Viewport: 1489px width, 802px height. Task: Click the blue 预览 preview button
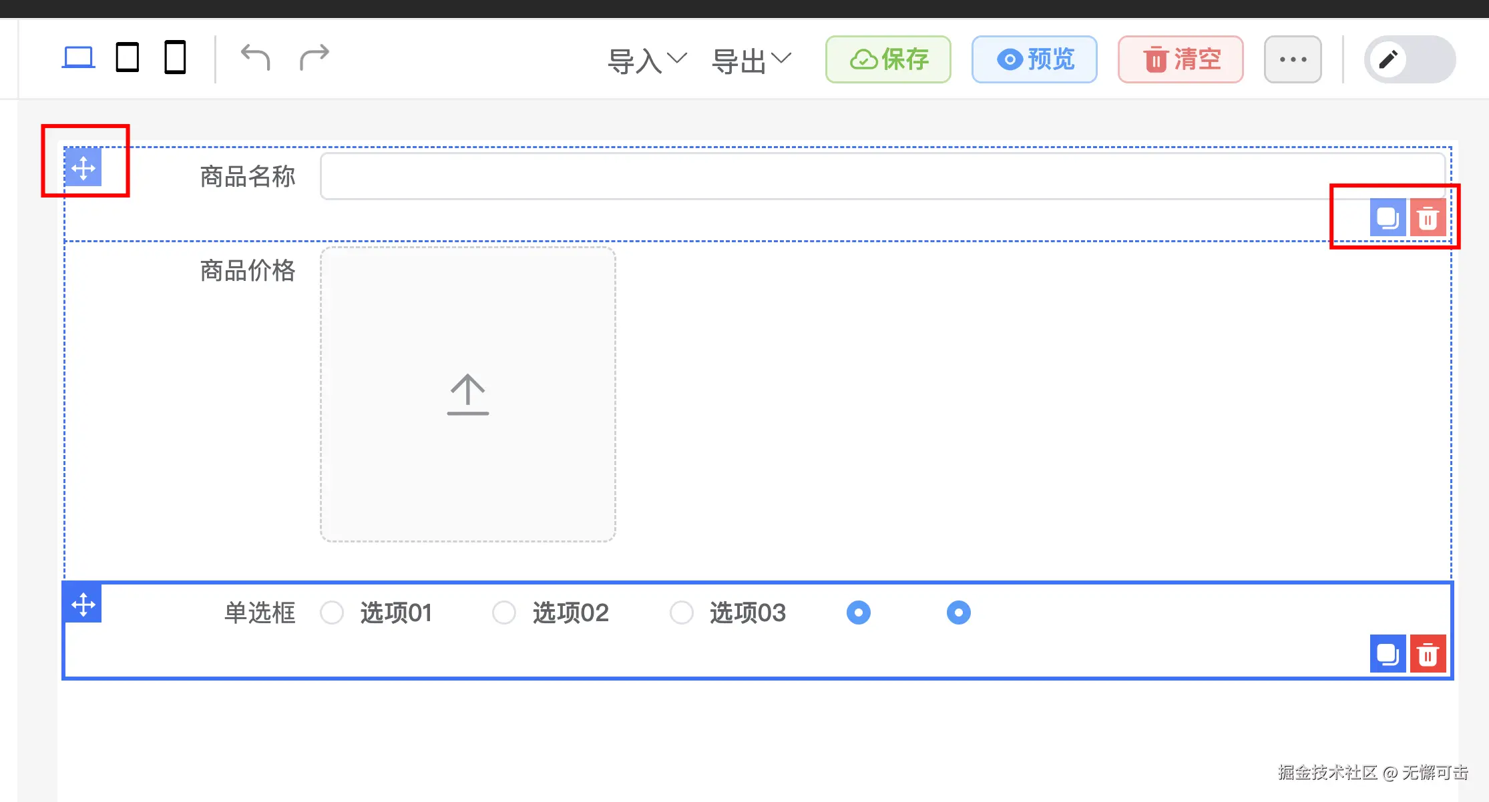(1034, 59)
